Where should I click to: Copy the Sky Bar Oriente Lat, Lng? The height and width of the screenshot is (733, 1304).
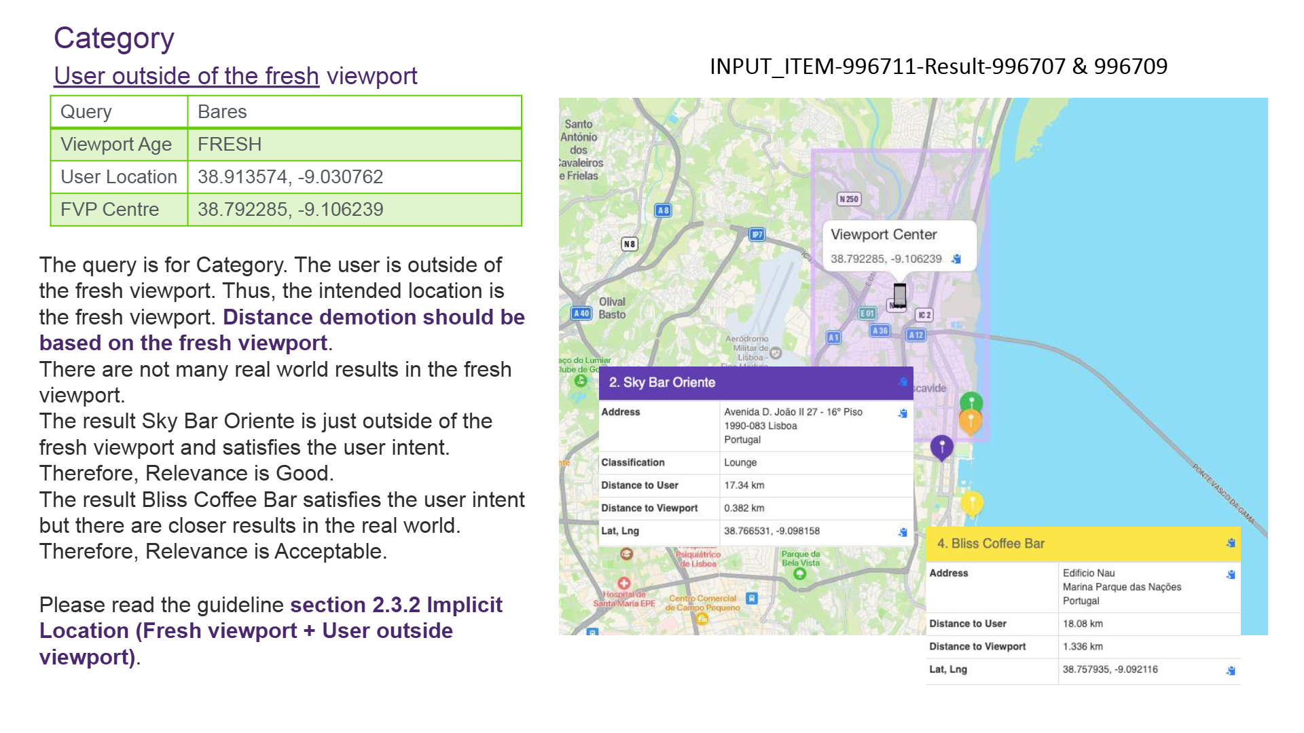click(903, 532)
